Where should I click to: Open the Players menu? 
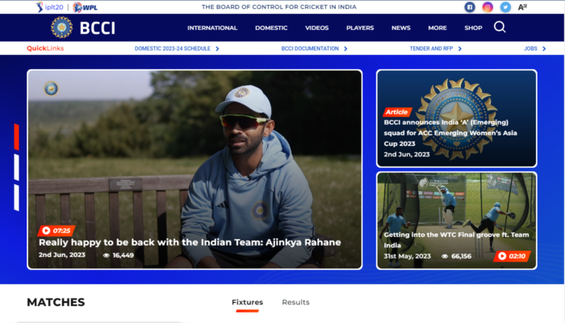[360, 27]
